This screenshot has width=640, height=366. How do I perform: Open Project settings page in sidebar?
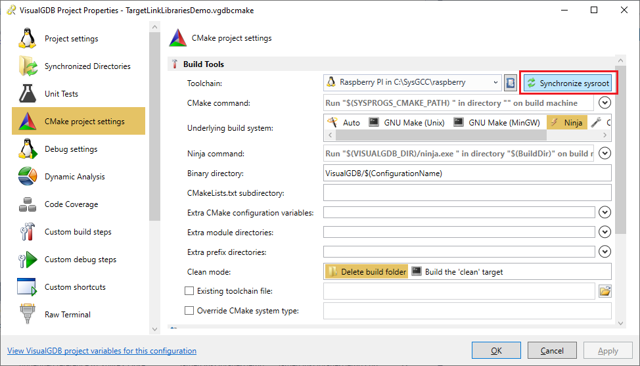[x=78, y=39]
